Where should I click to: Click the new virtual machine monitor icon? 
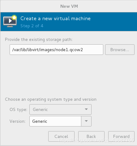(x=10, y=21)
